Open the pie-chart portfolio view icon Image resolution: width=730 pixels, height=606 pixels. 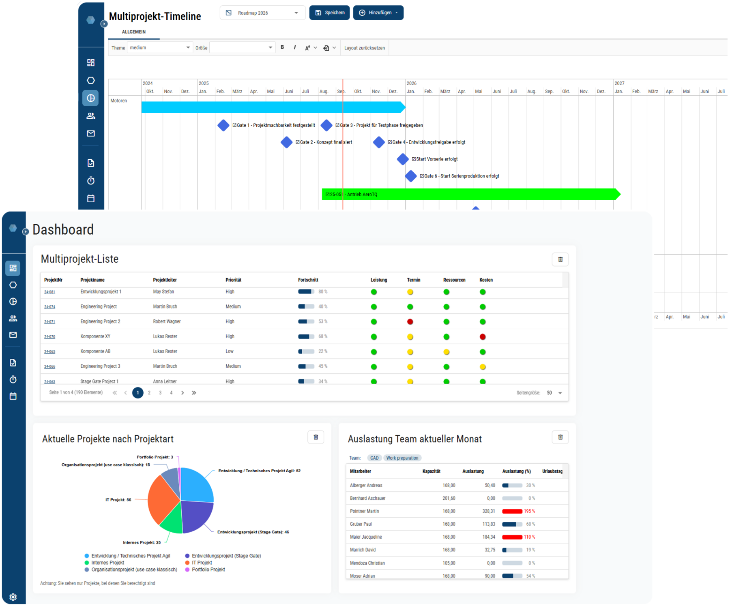[x=13, y=302]
